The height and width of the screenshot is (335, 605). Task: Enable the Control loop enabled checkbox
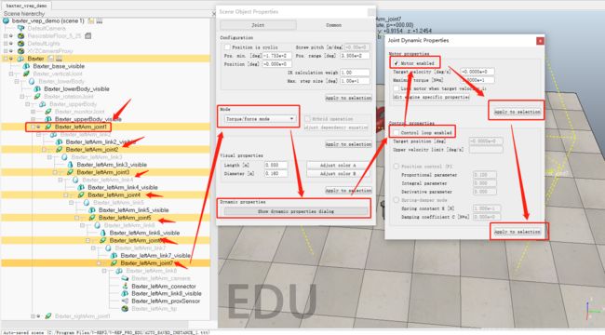click(x=396, y=132)
